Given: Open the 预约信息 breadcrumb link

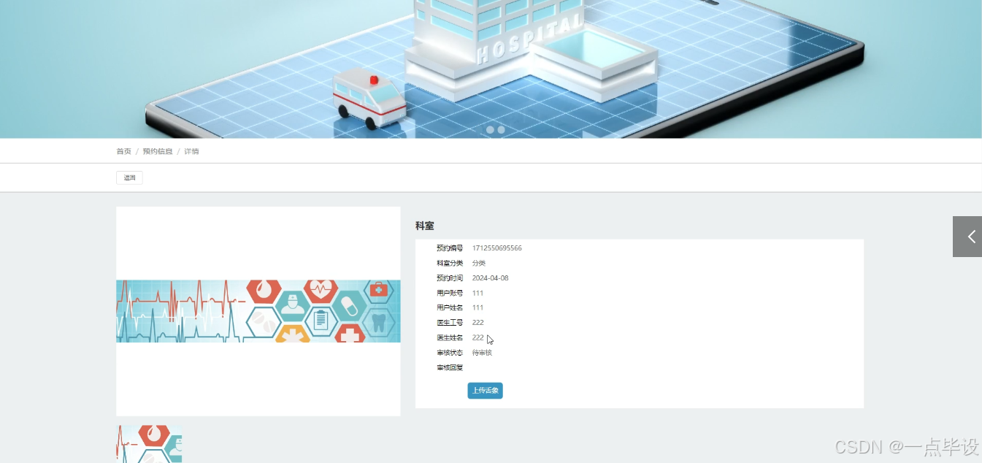Looking at the screenshot, I should coord(157,151).
